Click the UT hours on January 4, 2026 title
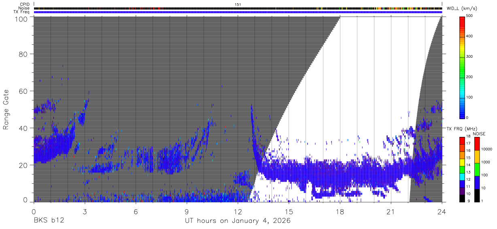Screen dimensions: 497x229 (238, 221)
